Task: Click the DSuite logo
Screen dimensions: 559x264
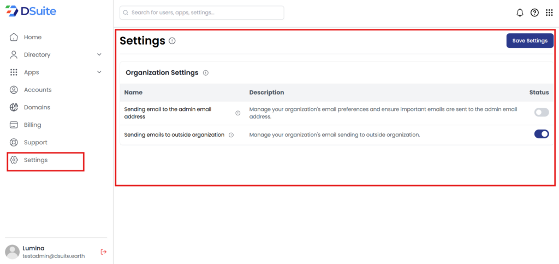Action: (31, 11)
